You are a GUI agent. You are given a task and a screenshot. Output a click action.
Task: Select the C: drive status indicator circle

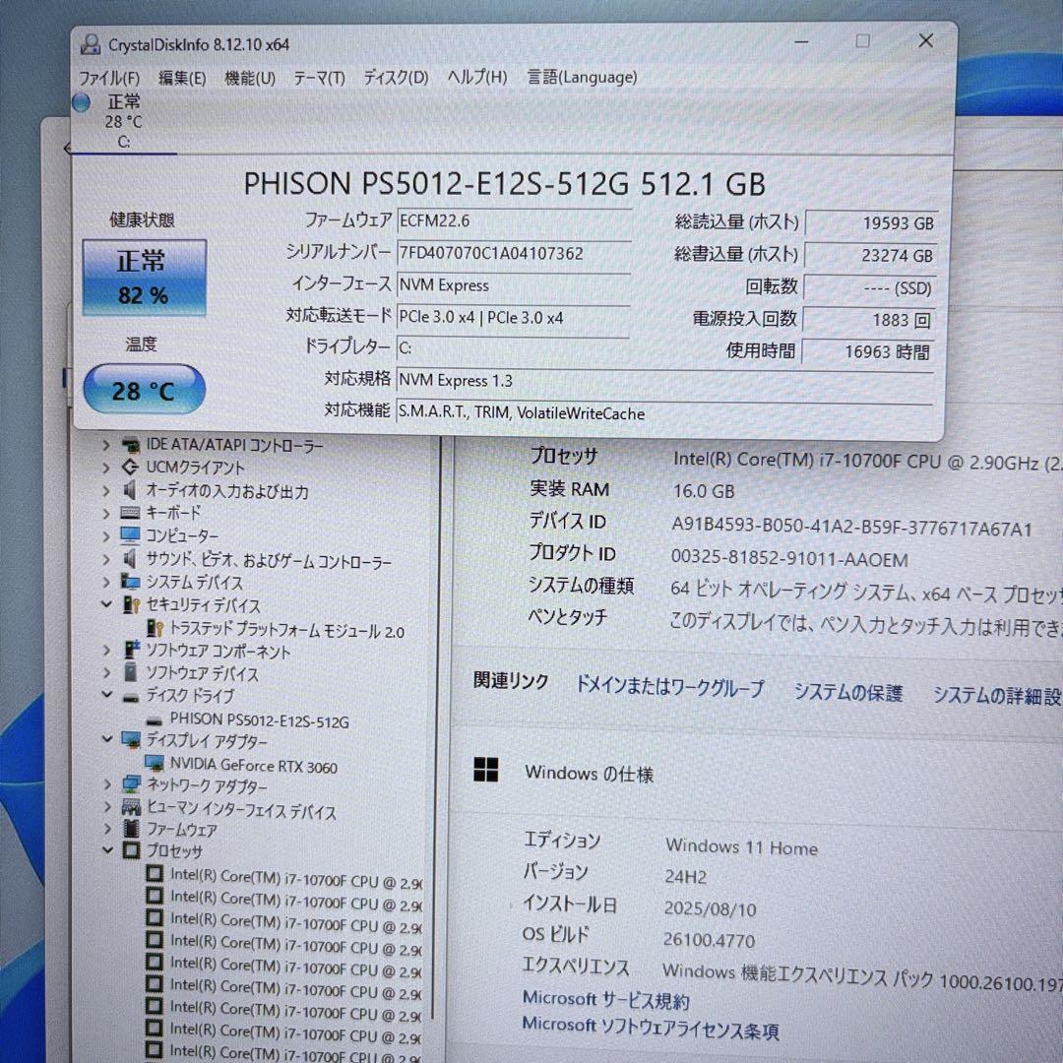tap(81, 102)
